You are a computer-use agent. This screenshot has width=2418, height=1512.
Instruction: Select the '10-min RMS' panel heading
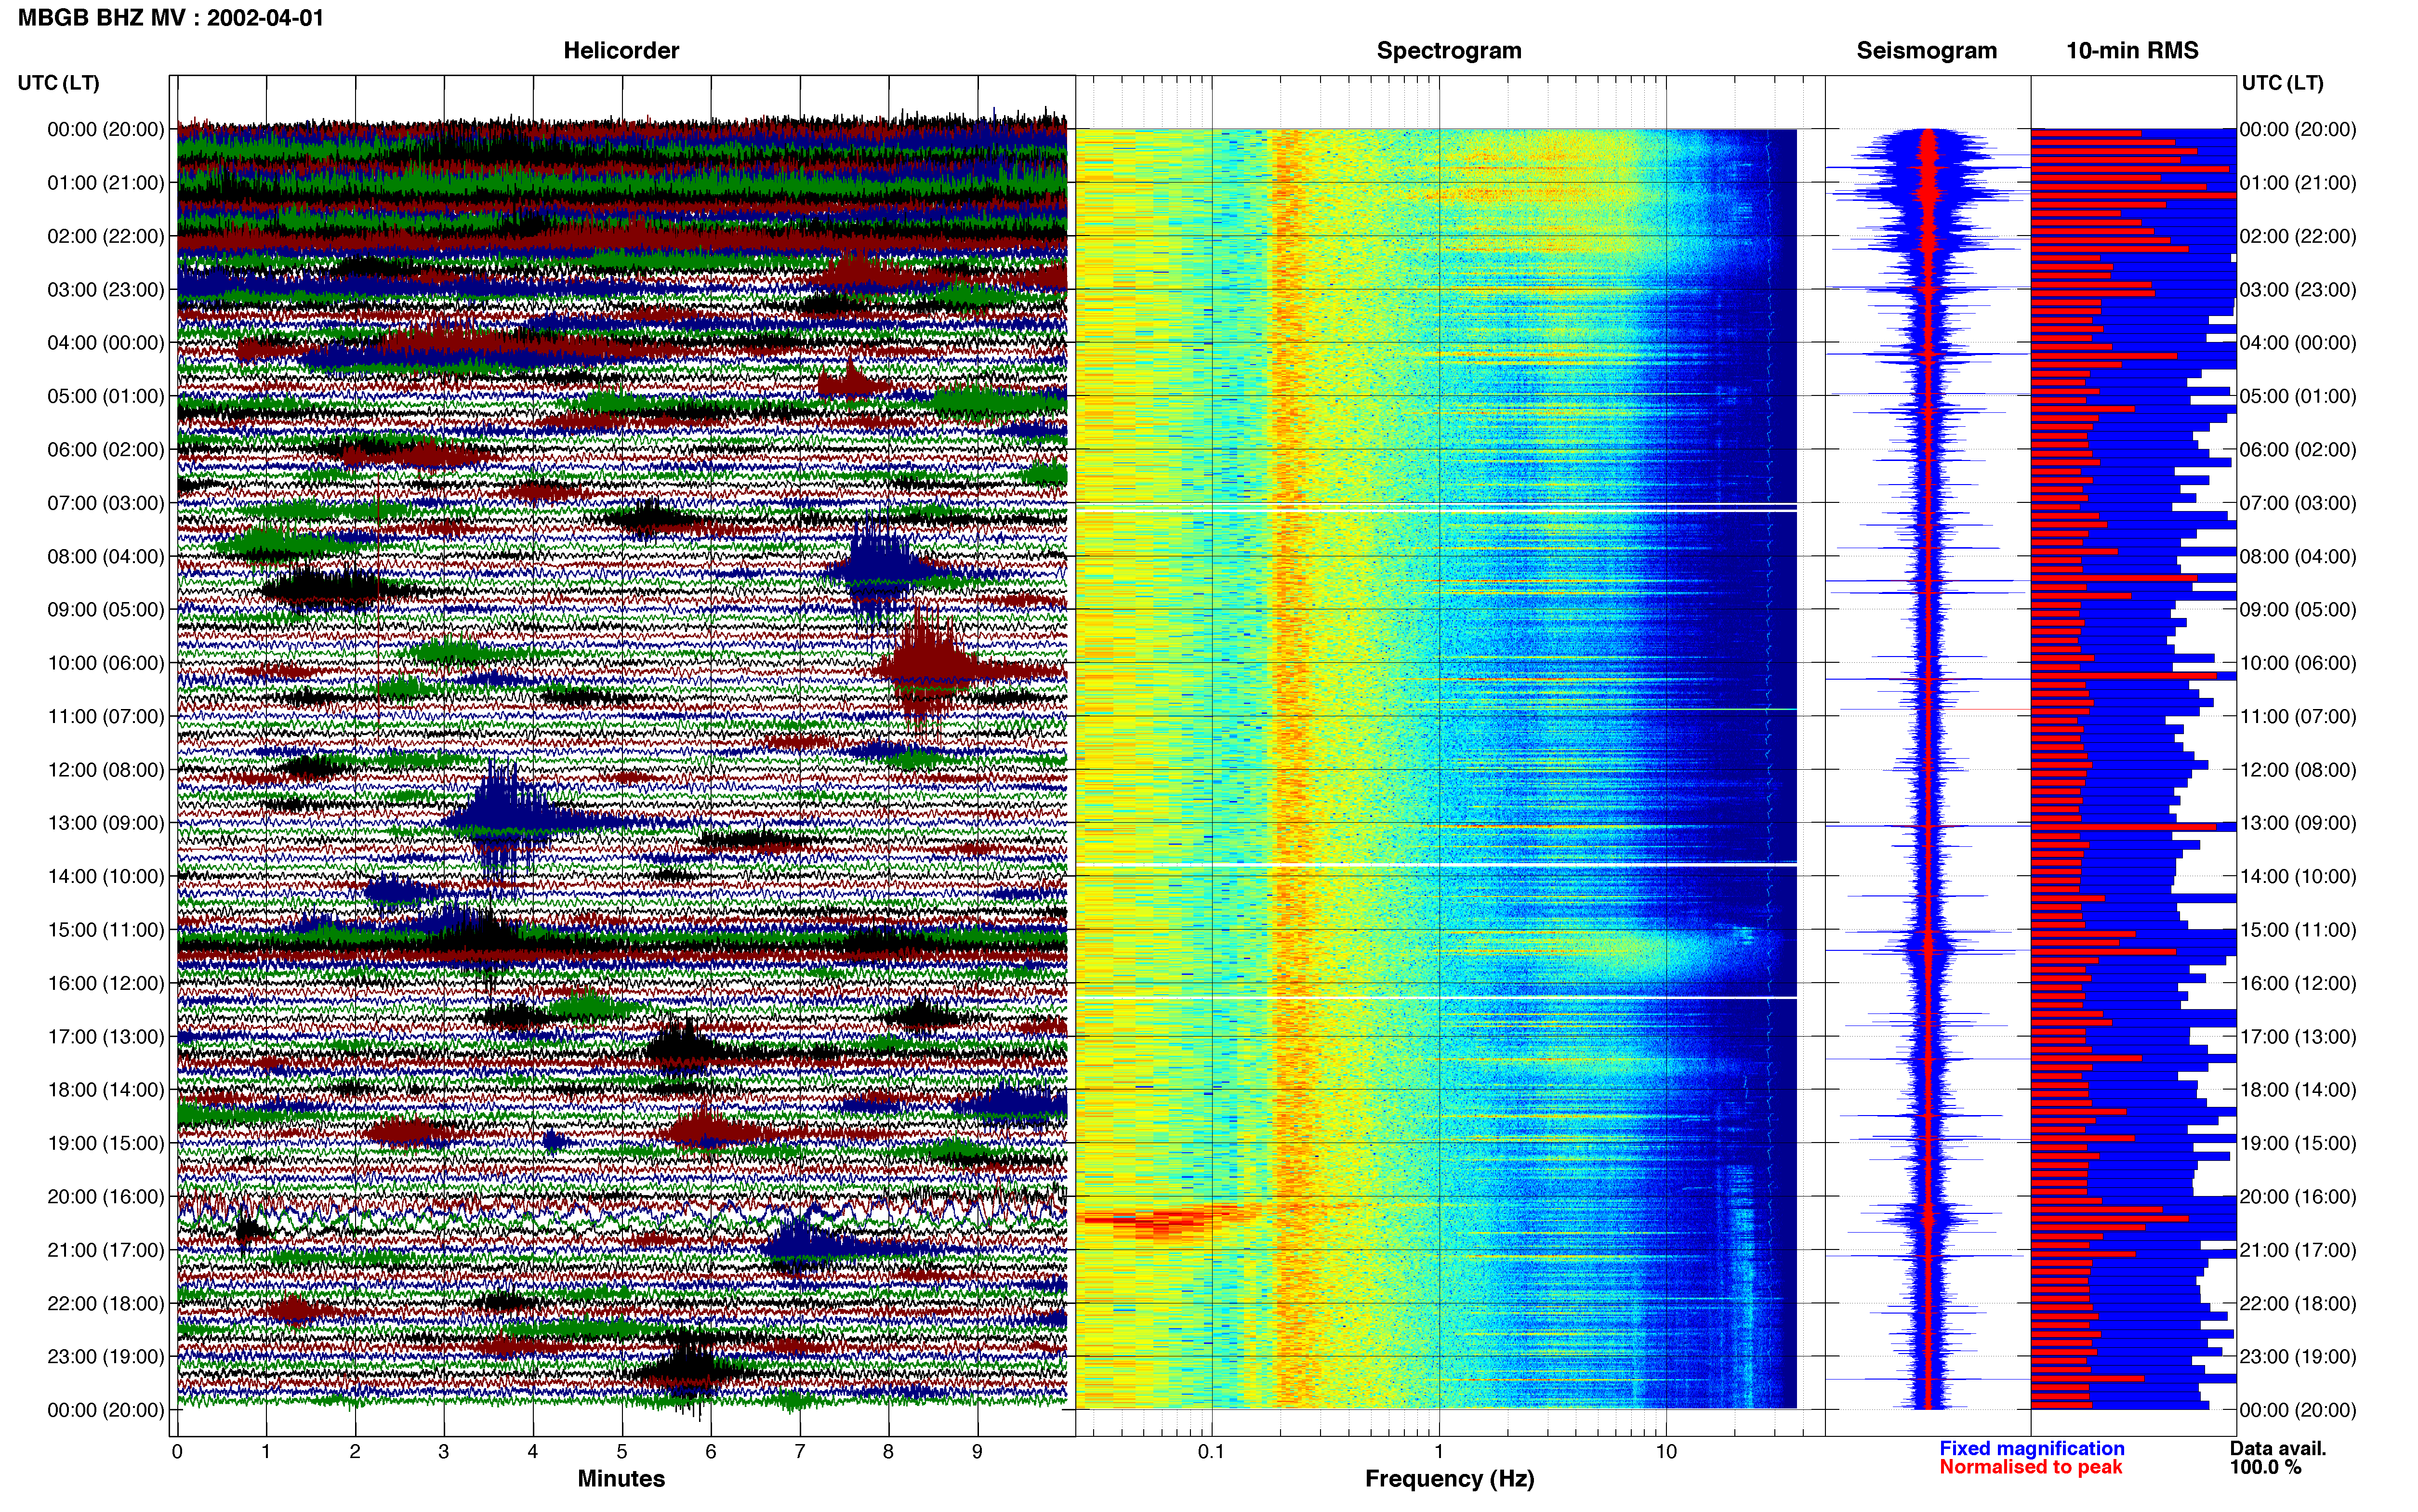[2132, 50]
